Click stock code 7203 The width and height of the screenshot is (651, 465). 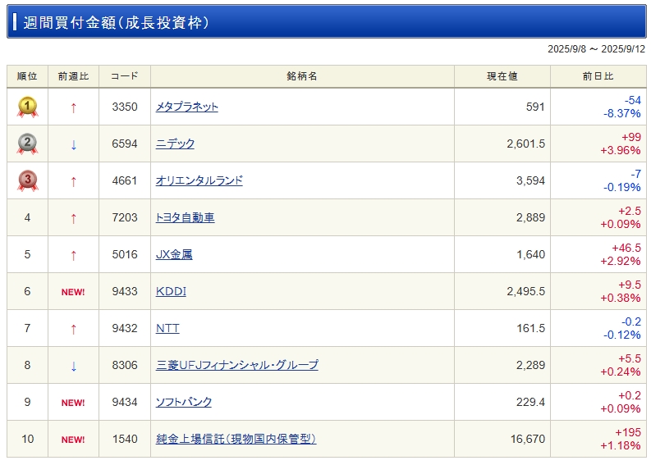point(125,218)
